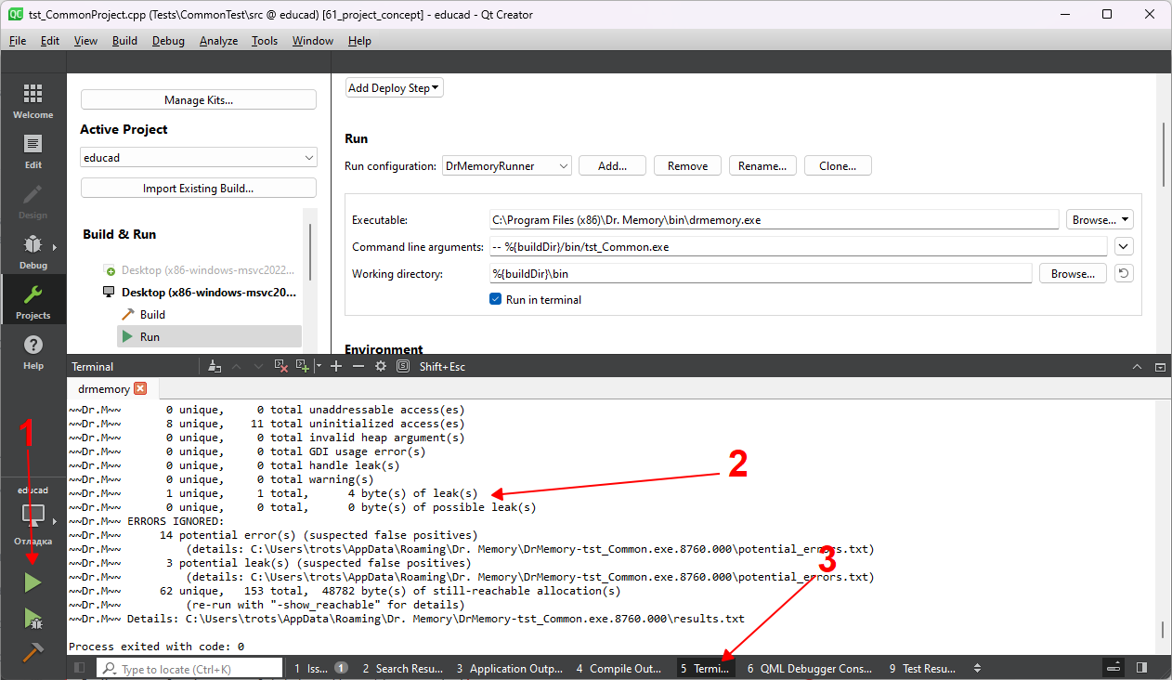
Task: Zoom out the terminal with minus icon
Action: pos(358,367)
